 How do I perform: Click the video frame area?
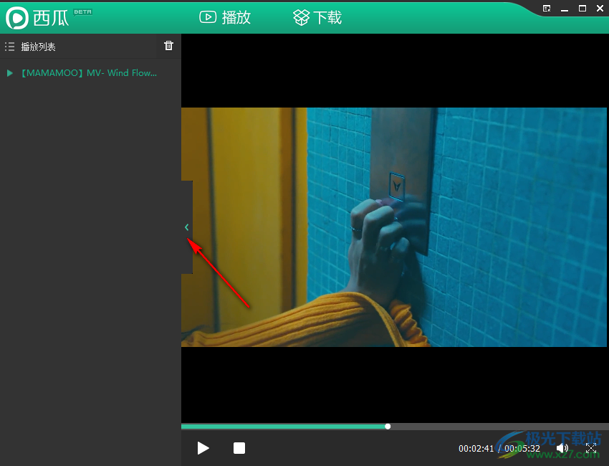pyautogui.click(x=394, y=227)
